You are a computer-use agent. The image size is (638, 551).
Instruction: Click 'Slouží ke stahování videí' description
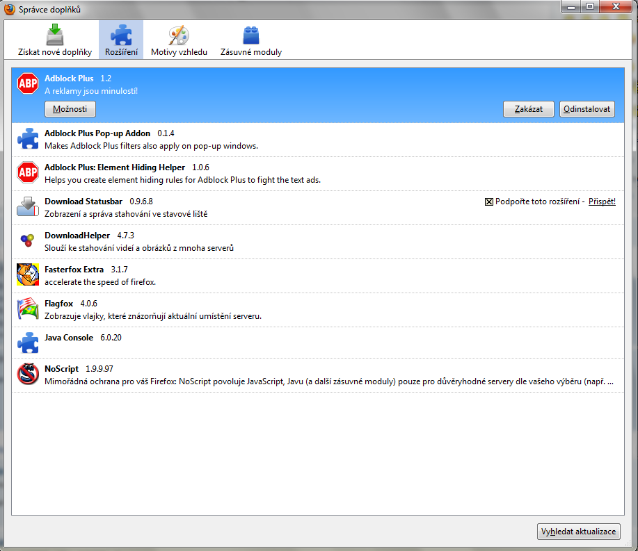click(139, 248)
